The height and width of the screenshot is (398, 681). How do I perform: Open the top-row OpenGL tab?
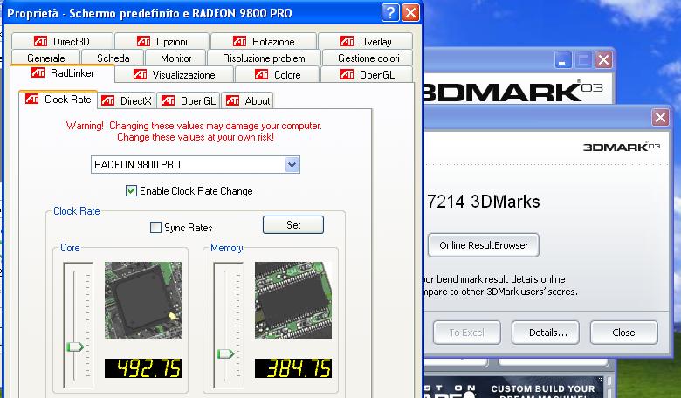click(367, 75)
